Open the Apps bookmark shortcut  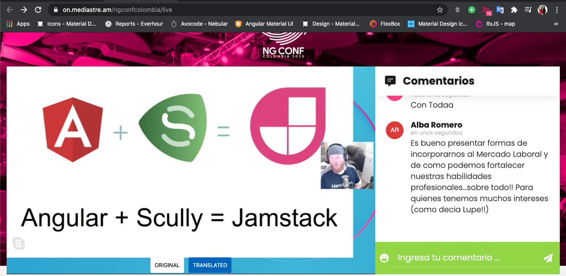(18, 24)
